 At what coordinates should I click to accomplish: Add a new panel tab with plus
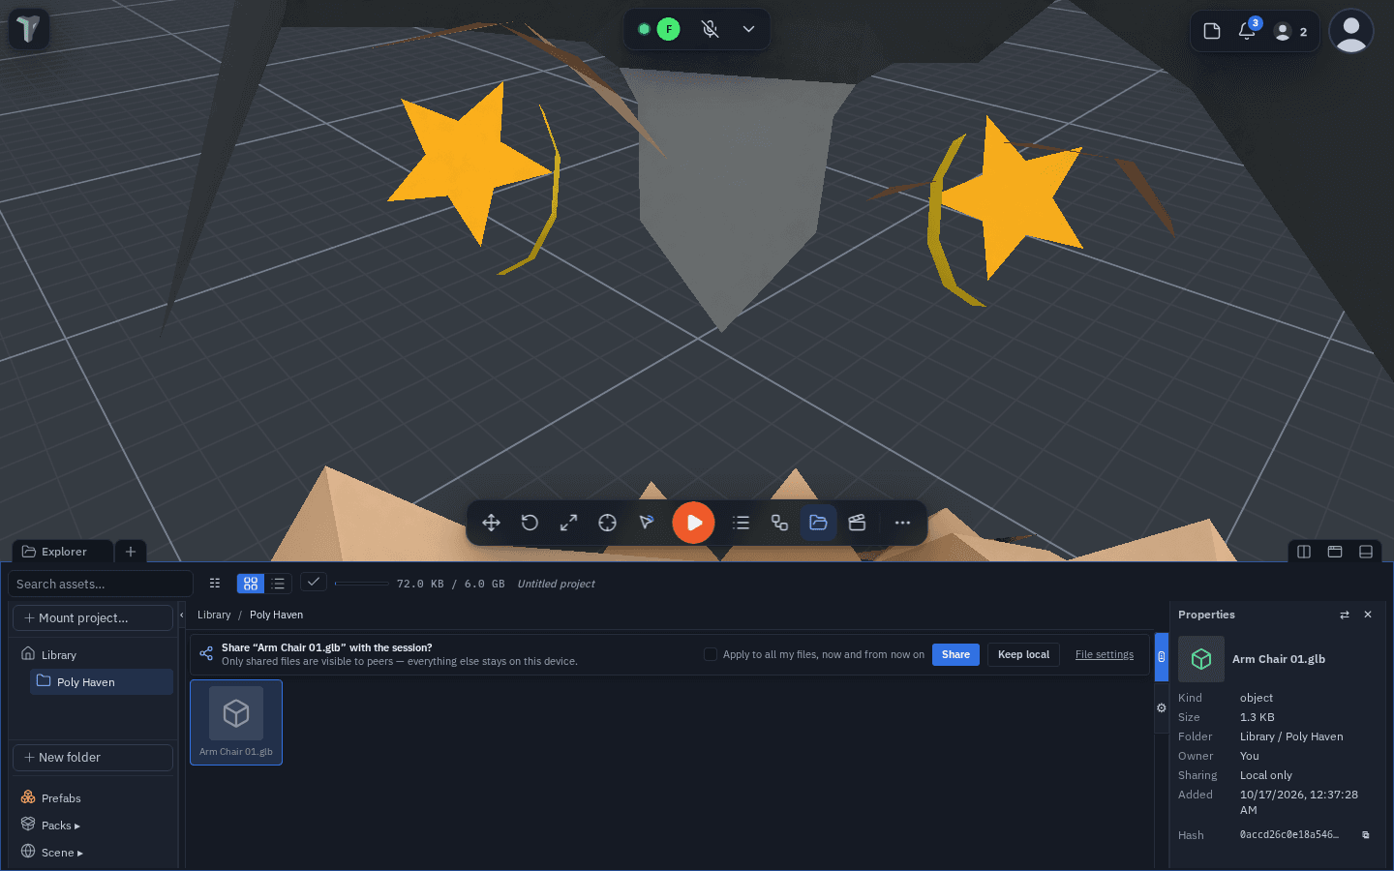(131, 552)
